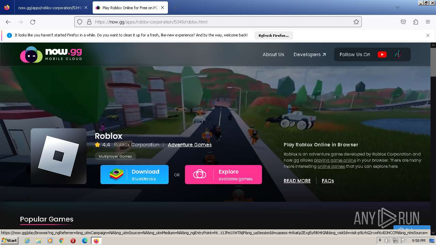436x245 pixels.
Task: Click the 9:58 PM taskbar clock
Action: [418, 241]
